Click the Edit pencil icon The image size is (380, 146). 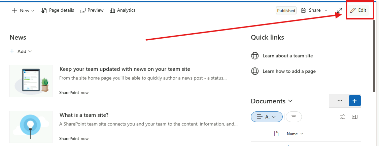(x=353, y=10)
